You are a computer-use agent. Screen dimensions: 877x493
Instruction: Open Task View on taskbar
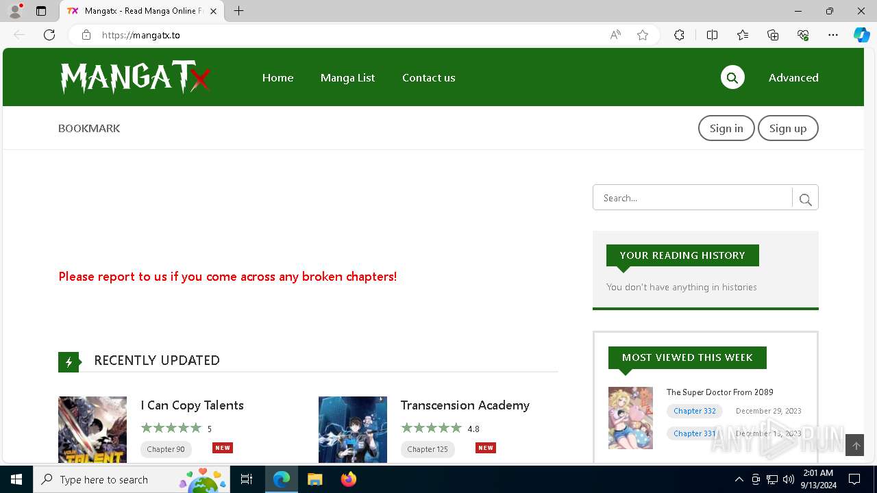click(247, 479)
